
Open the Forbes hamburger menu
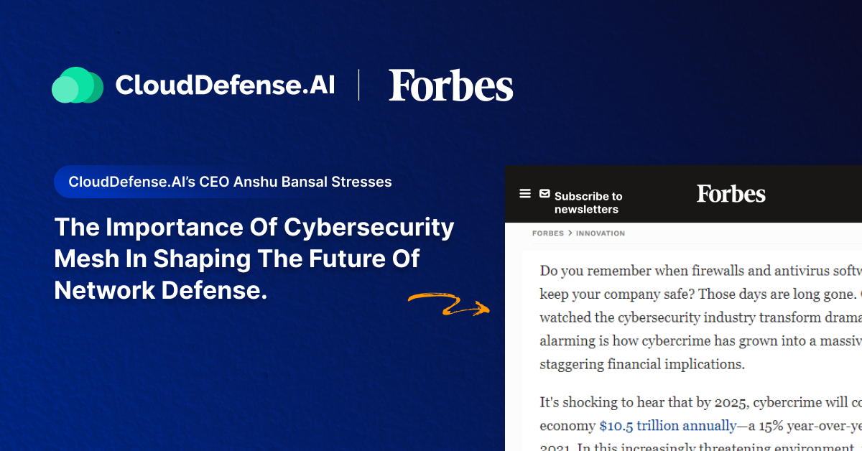pos(525,194)
